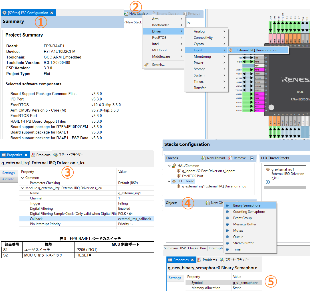Expand the Monitoring driver submenu
The width and height of the screenshot is (310, 291).
point(206,56)
